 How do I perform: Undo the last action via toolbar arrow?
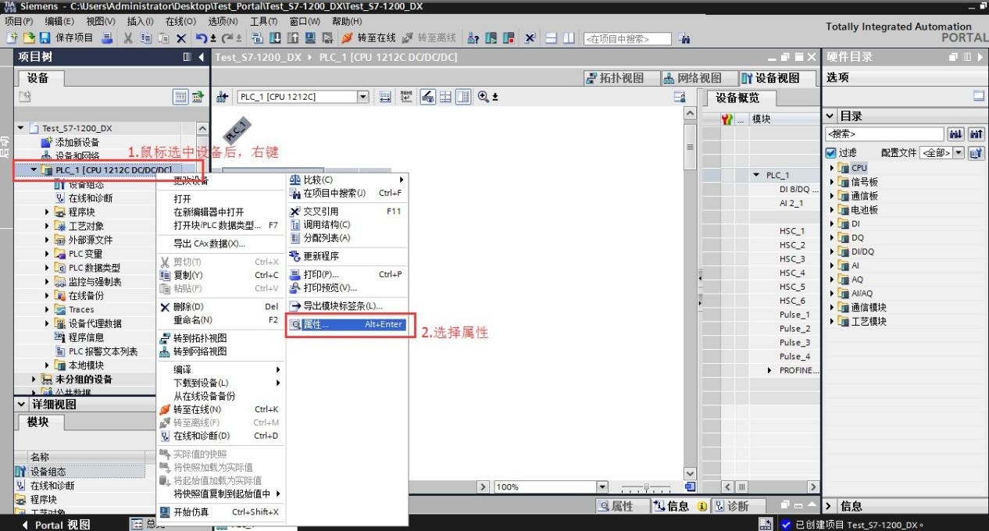(202, 38)
